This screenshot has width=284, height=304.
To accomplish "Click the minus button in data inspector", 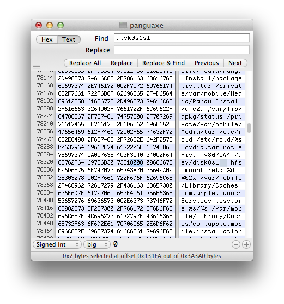I will click(236, 244).
